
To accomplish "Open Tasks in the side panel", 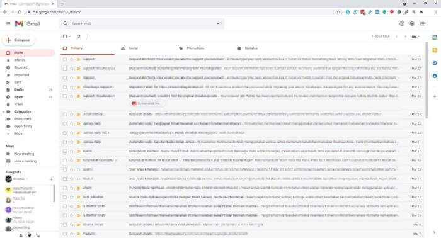I will [435, 63].
